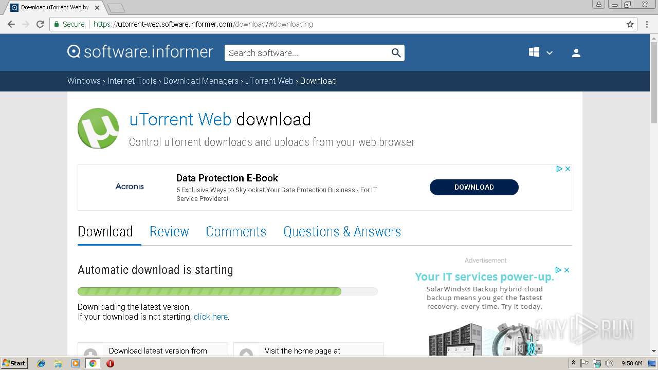Click the Software Informer logo
Image resolution: width=658 pixels, height=370 pixels.
(140, 52)
